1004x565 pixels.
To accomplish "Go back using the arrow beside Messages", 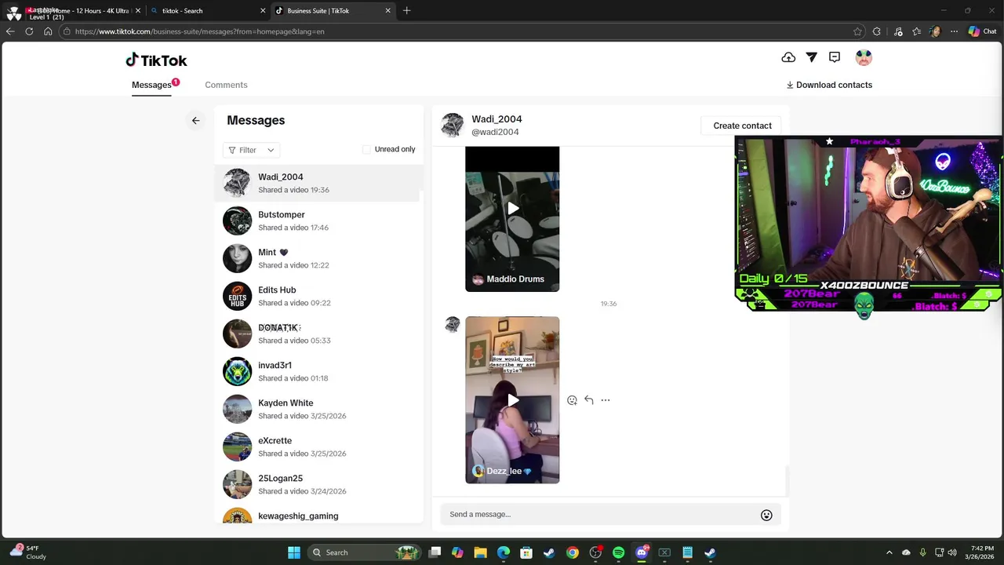I will tap(196, 121).
